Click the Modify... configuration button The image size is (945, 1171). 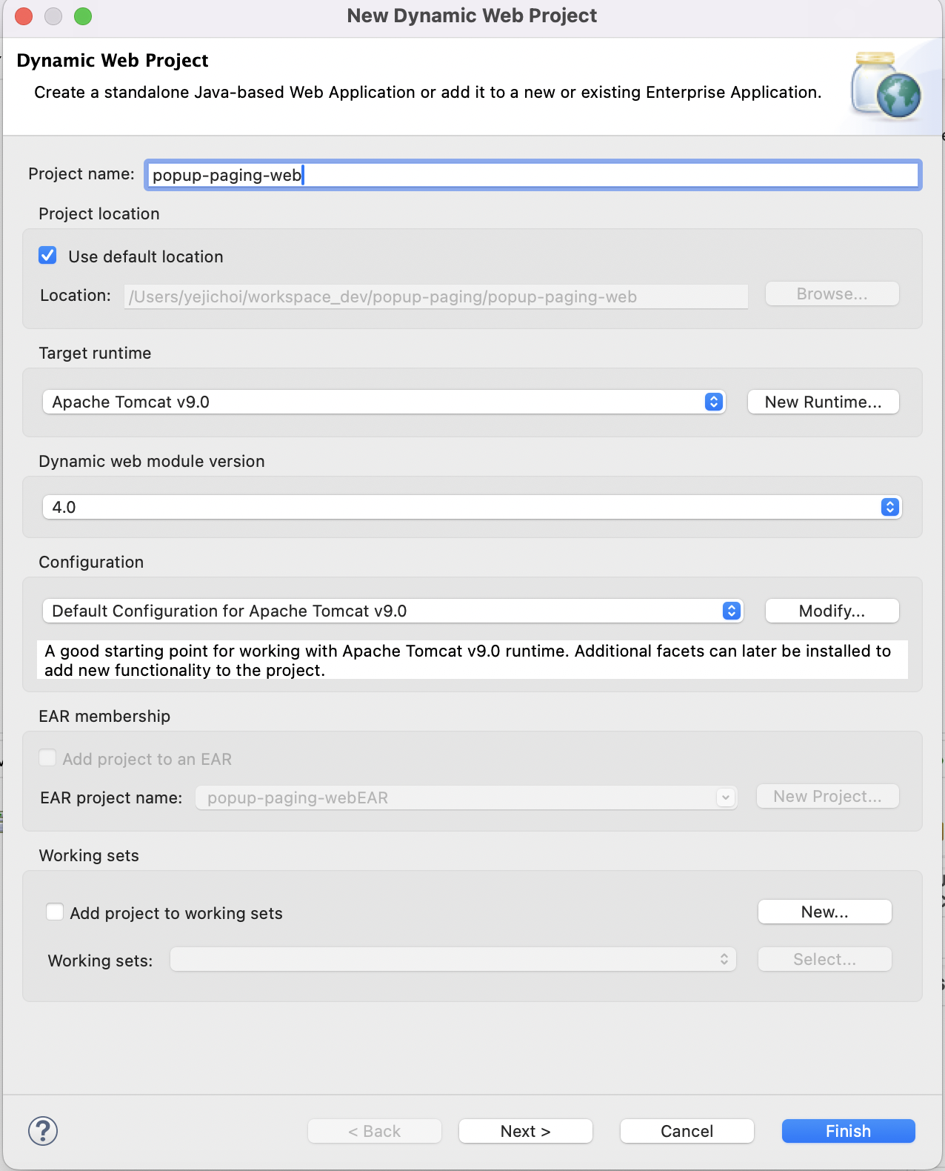[x=832, y=611]
